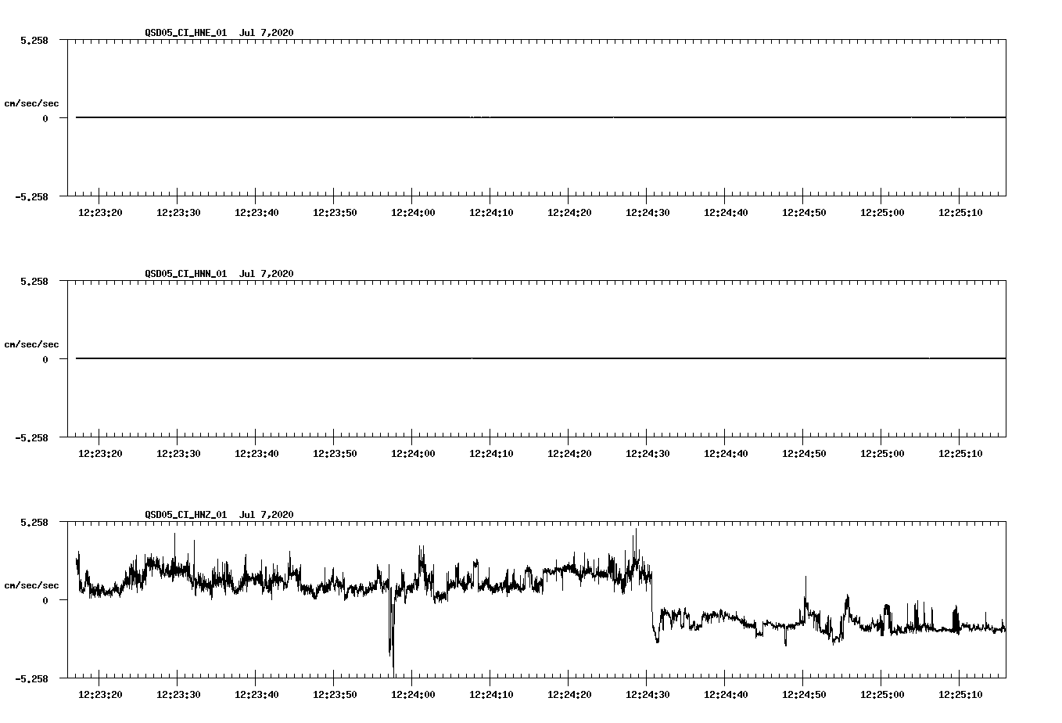
Task: Click the 12:24:30 time label under HNN plot
Action: [x=648, y=454]
